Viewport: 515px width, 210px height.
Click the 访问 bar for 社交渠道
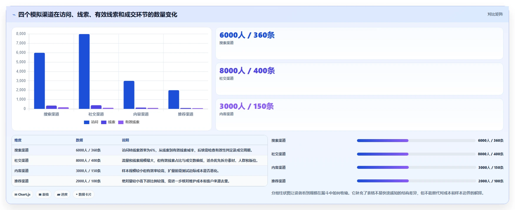pyautogui.click(x=84, y=71)
